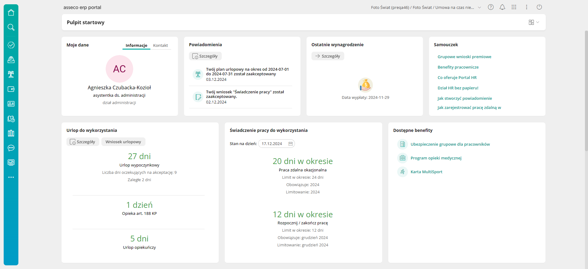This screenshot has height=269, width=588.
Task: Open the apps grid icon in the top bar
Action: tap(514, 7)
